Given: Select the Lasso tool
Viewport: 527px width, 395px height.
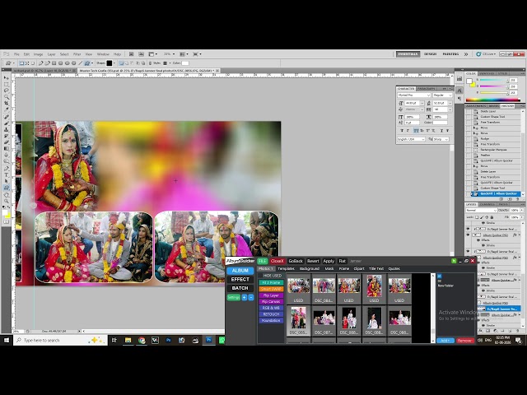Looking at the screenshot, I should click(7, 91).
